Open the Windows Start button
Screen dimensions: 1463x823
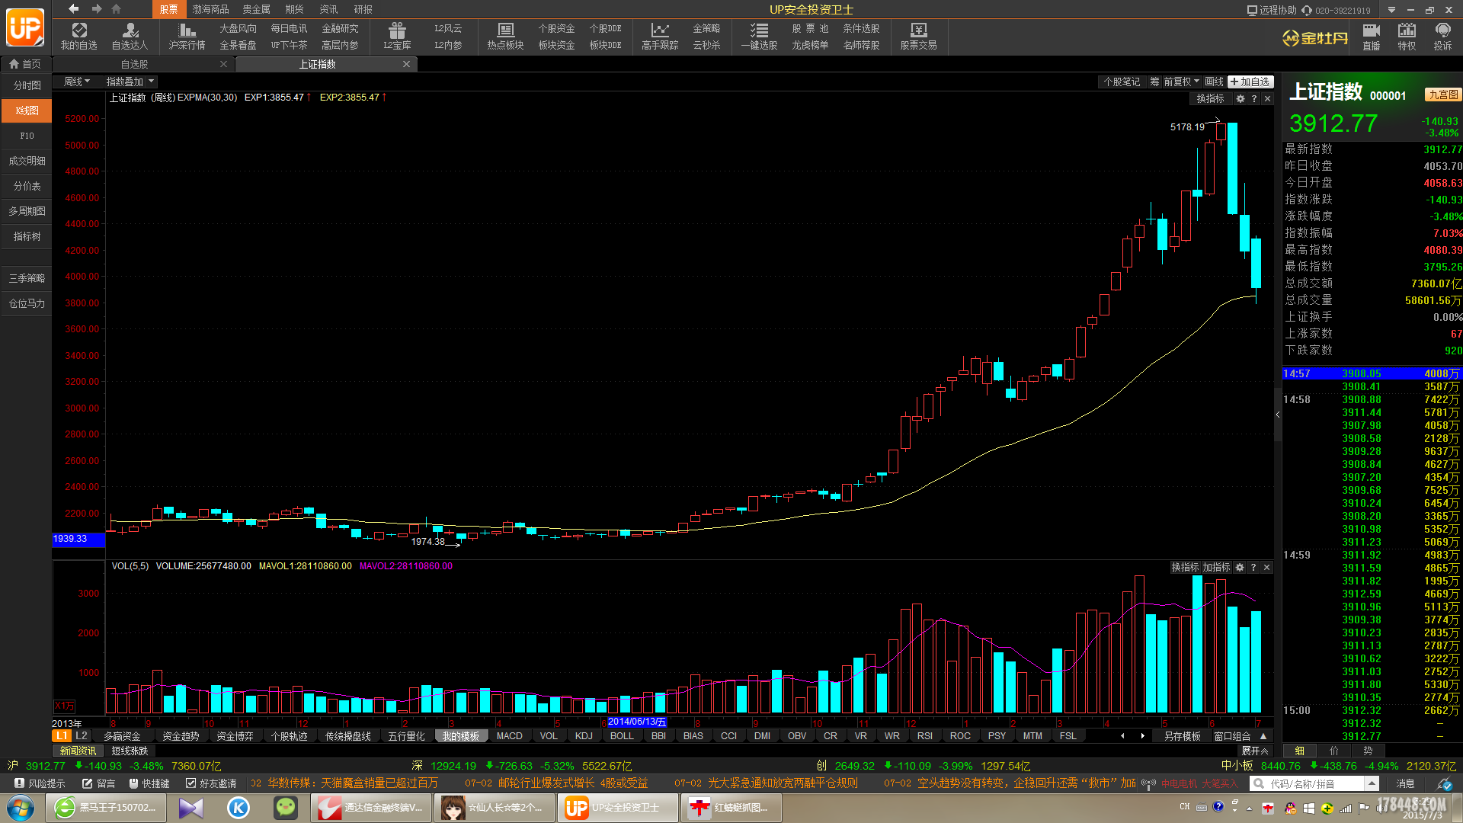20,808
